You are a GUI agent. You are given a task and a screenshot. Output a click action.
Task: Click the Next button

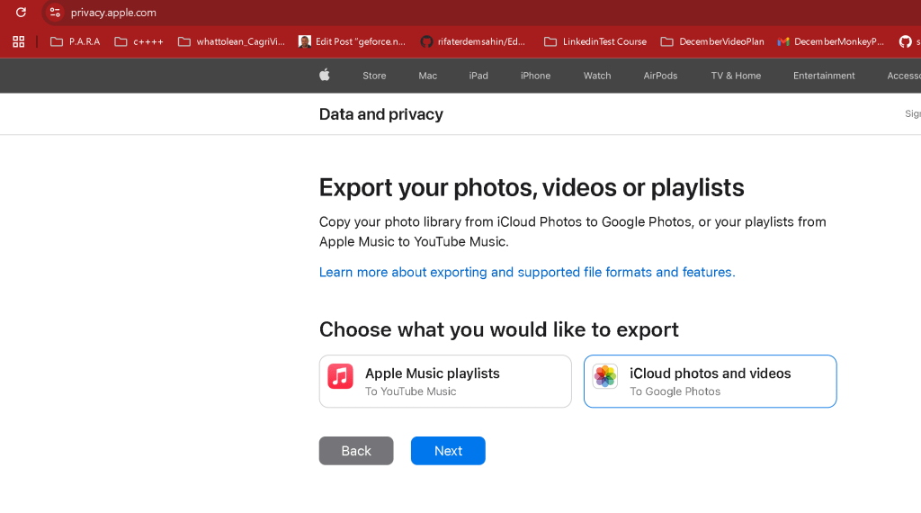pos(448,451)
